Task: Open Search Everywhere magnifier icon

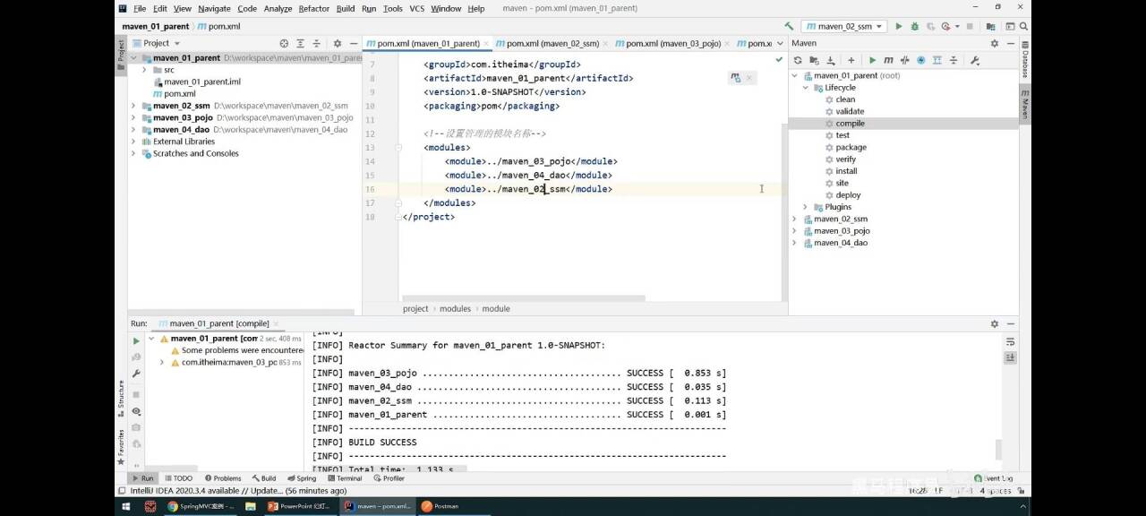Action: 1022,26
